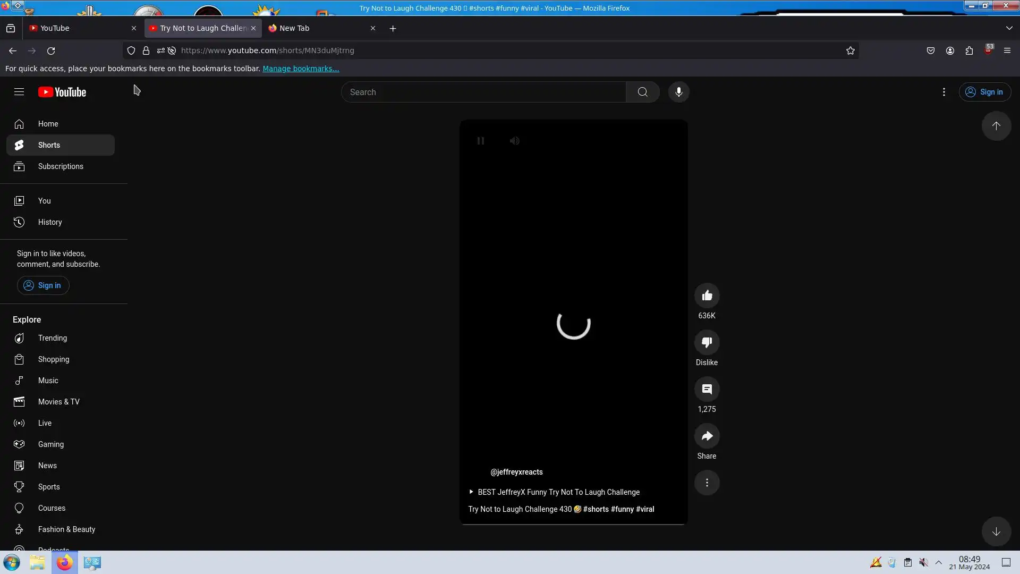Click Sign in button in the header
The width and height of the screenshot is (1020, 574).
984,92
